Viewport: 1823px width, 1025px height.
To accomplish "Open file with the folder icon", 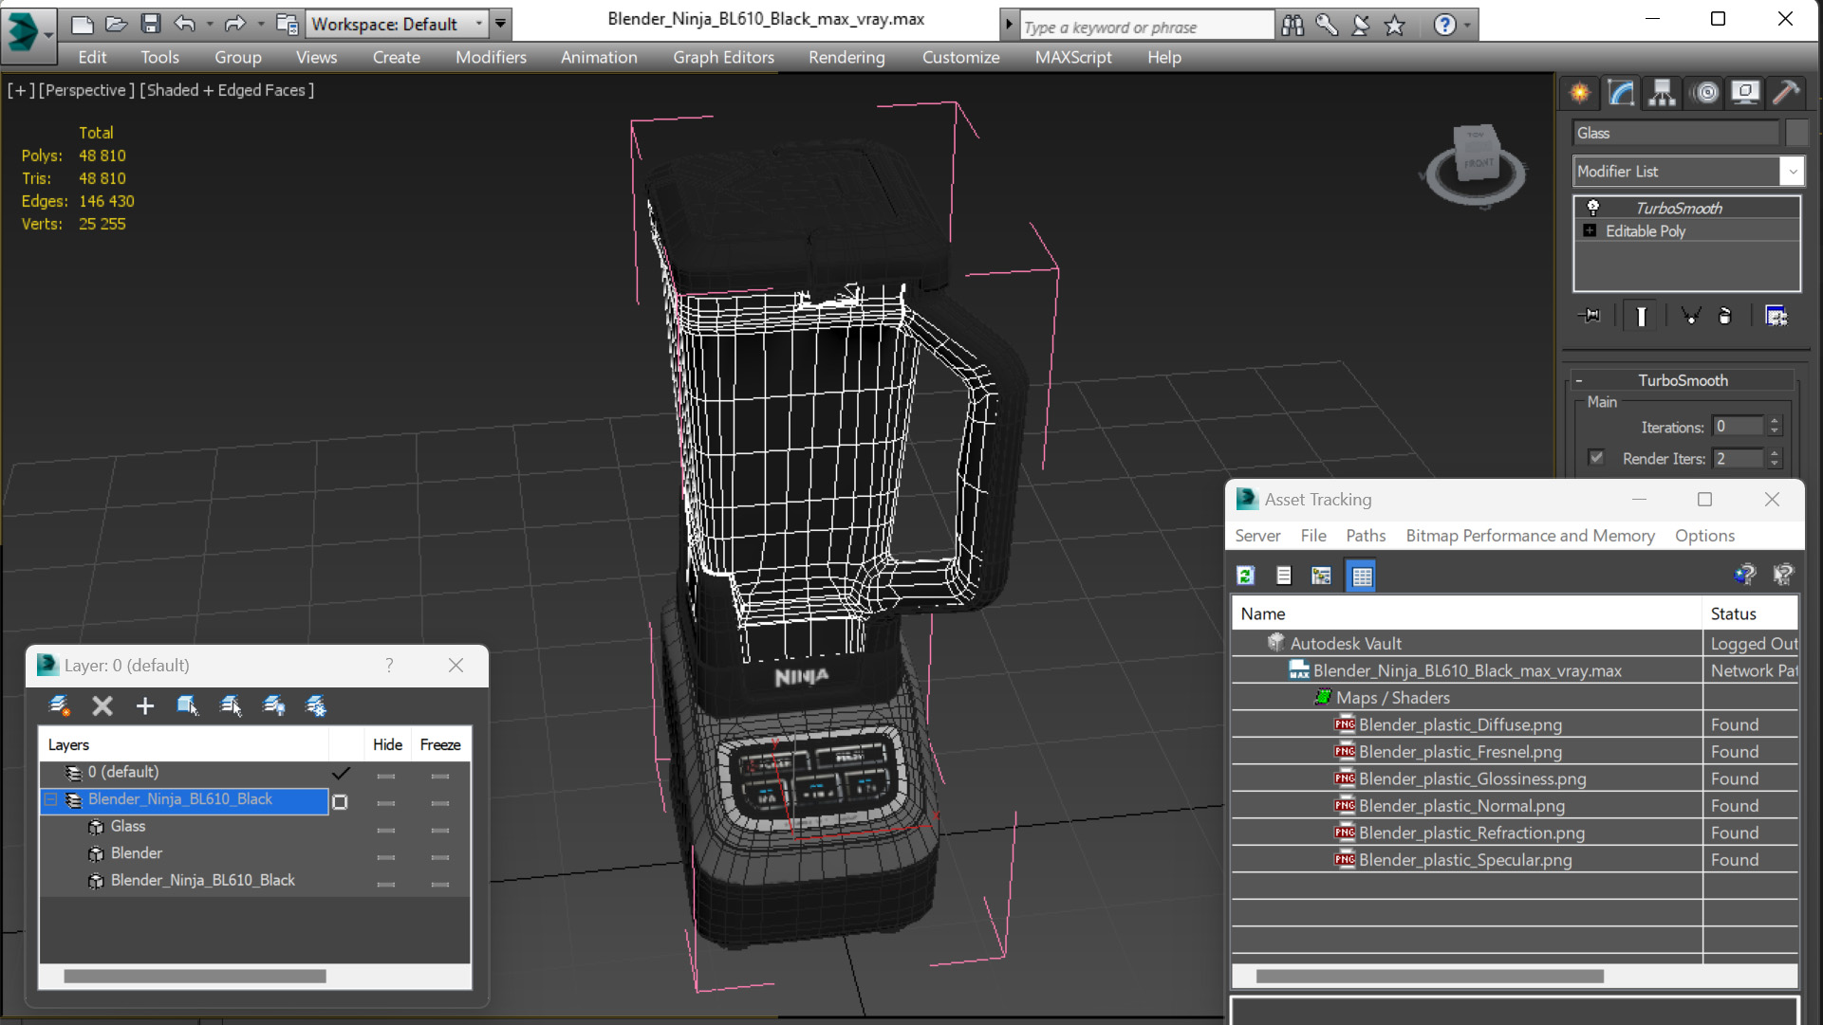I will [116, 24].
